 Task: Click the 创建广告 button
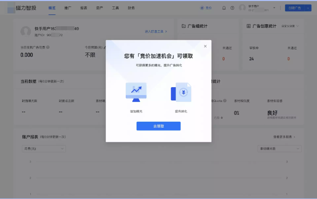point(295,8)
